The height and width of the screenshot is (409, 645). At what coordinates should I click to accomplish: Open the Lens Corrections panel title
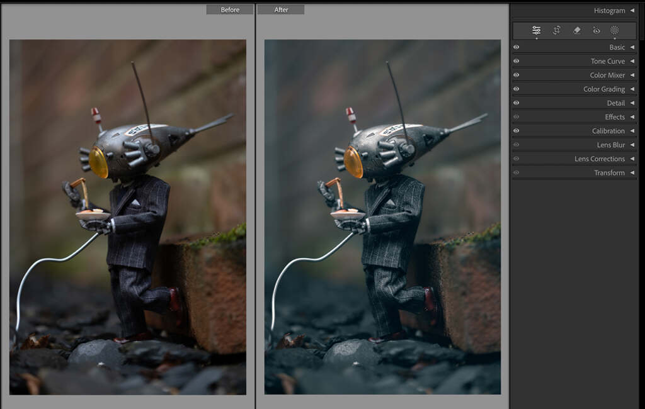600,159
